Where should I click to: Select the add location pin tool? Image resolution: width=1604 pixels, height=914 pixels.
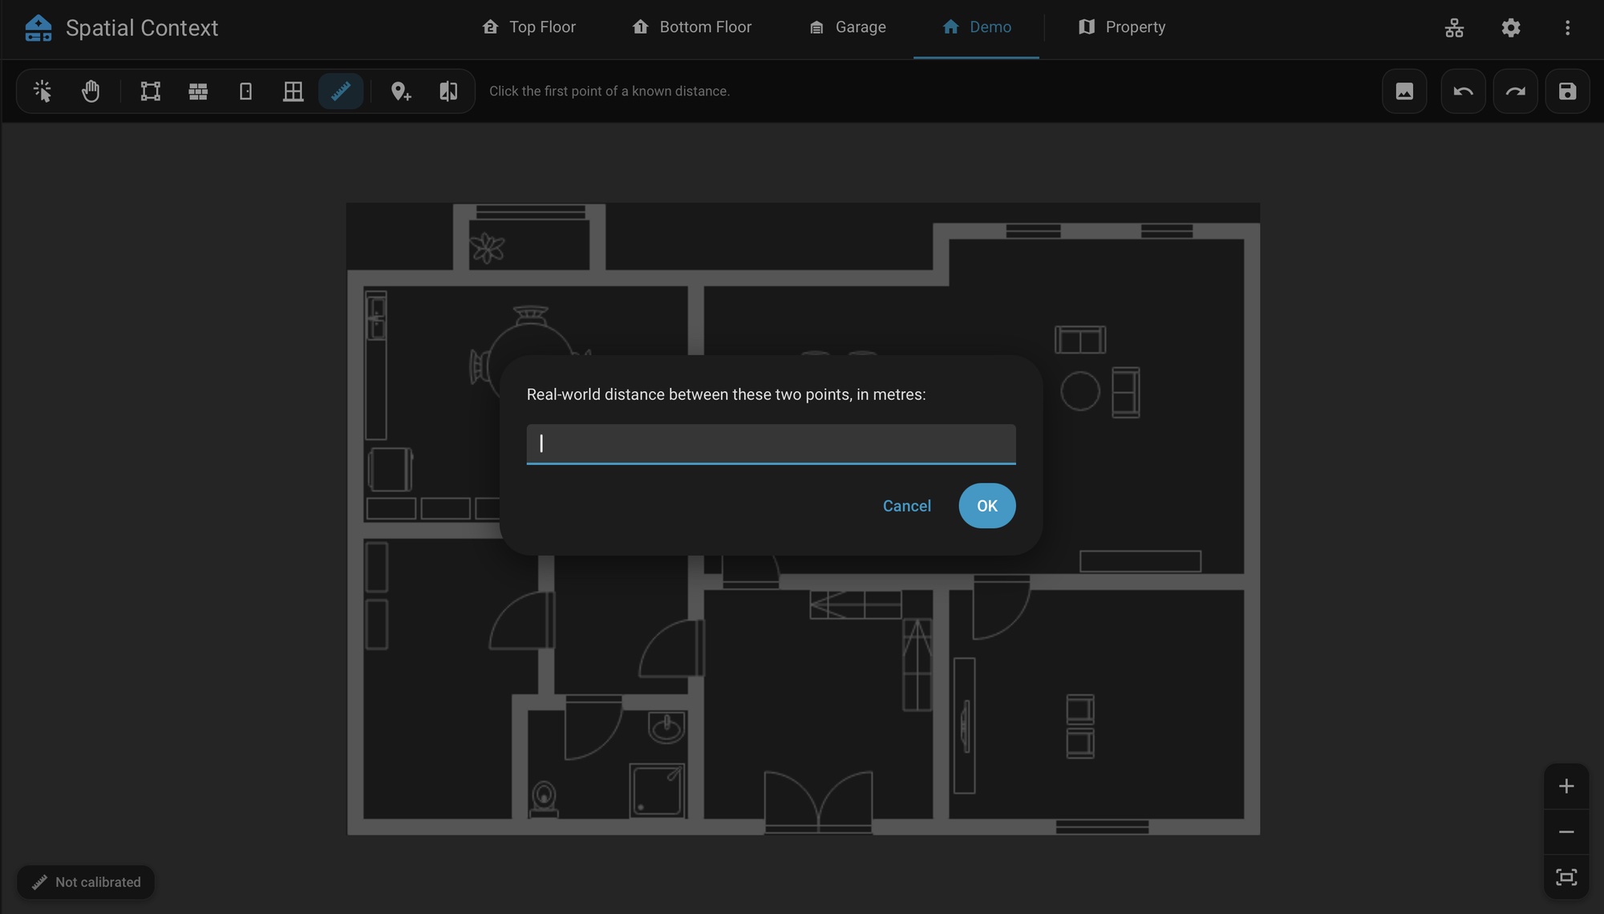pos(400,91)
